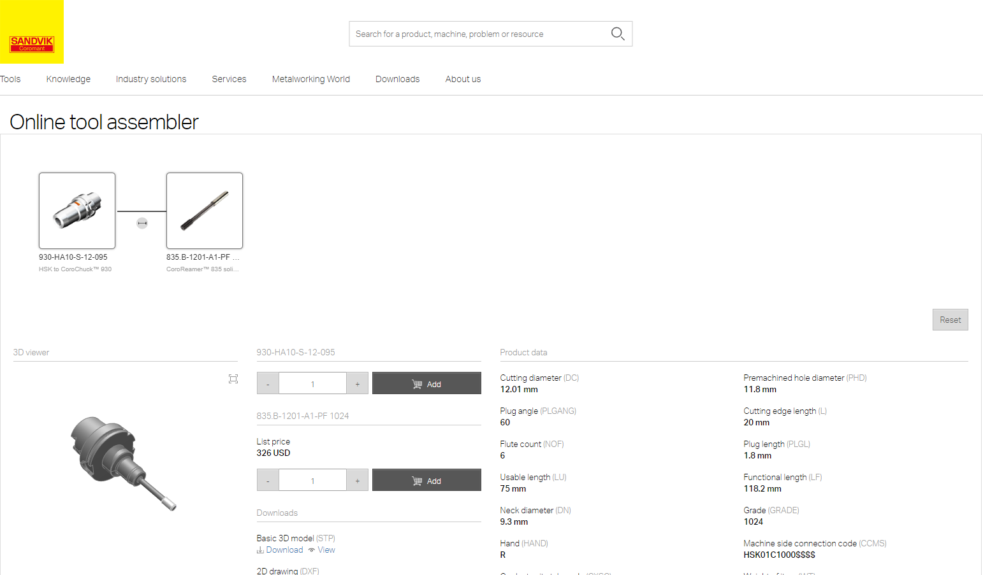Click the 3D model preview of assembly
The image size is (983, 575).
123,463
